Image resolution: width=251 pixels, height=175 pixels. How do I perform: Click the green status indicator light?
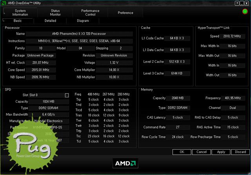(245, 11)
